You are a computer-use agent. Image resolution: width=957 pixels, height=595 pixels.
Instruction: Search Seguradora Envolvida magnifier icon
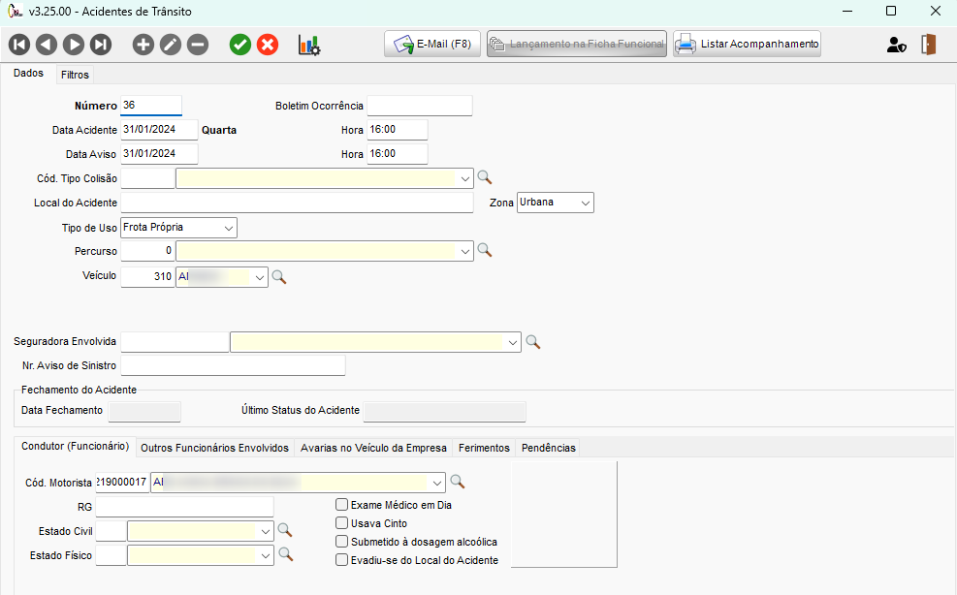pyautogui.click(x=533, y=342)
